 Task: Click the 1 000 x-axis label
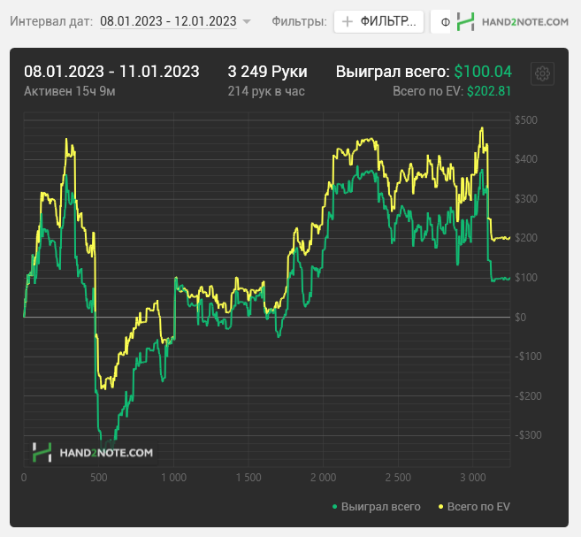pyautogui.click(x=173, y=478)
